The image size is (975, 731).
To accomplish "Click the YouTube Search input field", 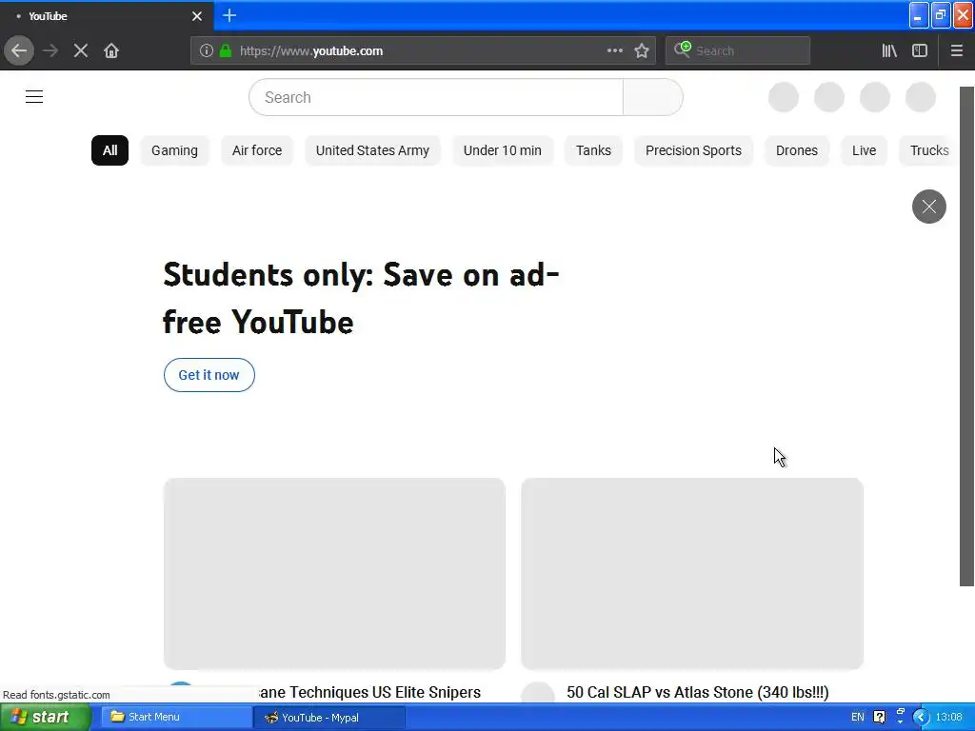I will click(436, 97).
